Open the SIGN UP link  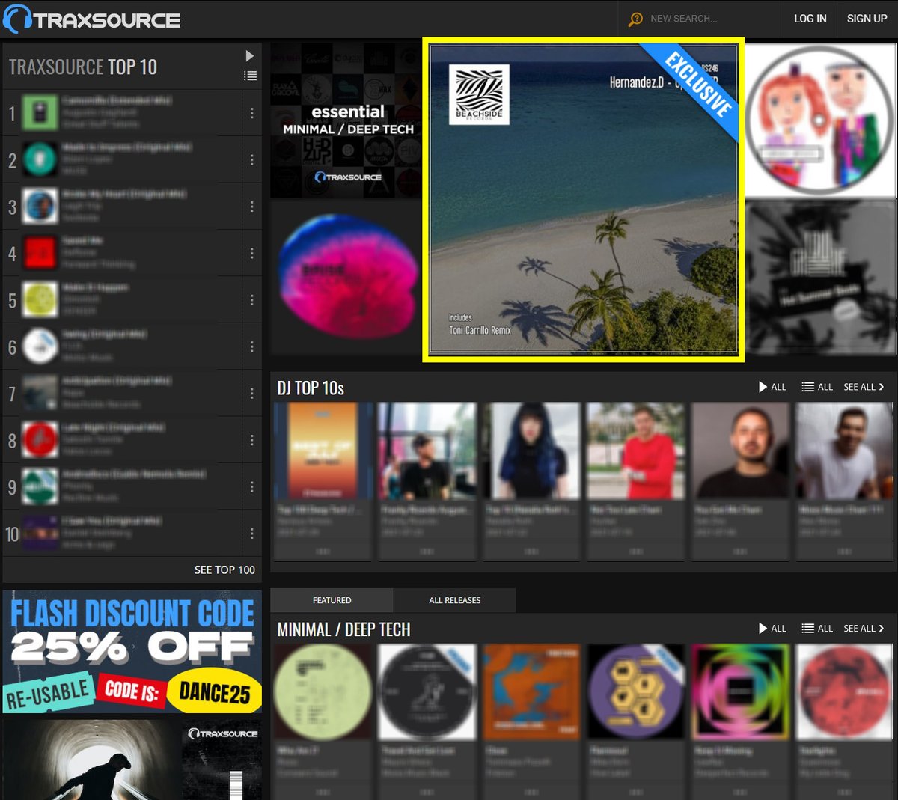point(867,19)
